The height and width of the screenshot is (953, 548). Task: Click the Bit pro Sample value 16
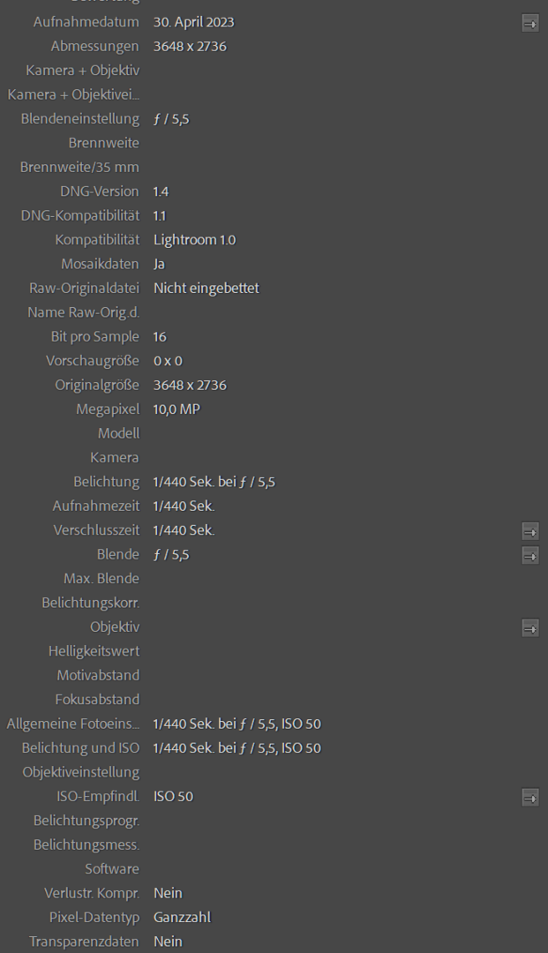[x=160, y=337]
